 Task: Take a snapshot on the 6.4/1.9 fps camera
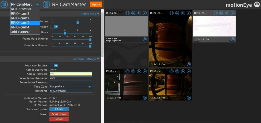tap(145, 39)
